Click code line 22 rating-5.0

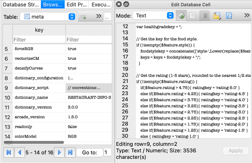190,88
